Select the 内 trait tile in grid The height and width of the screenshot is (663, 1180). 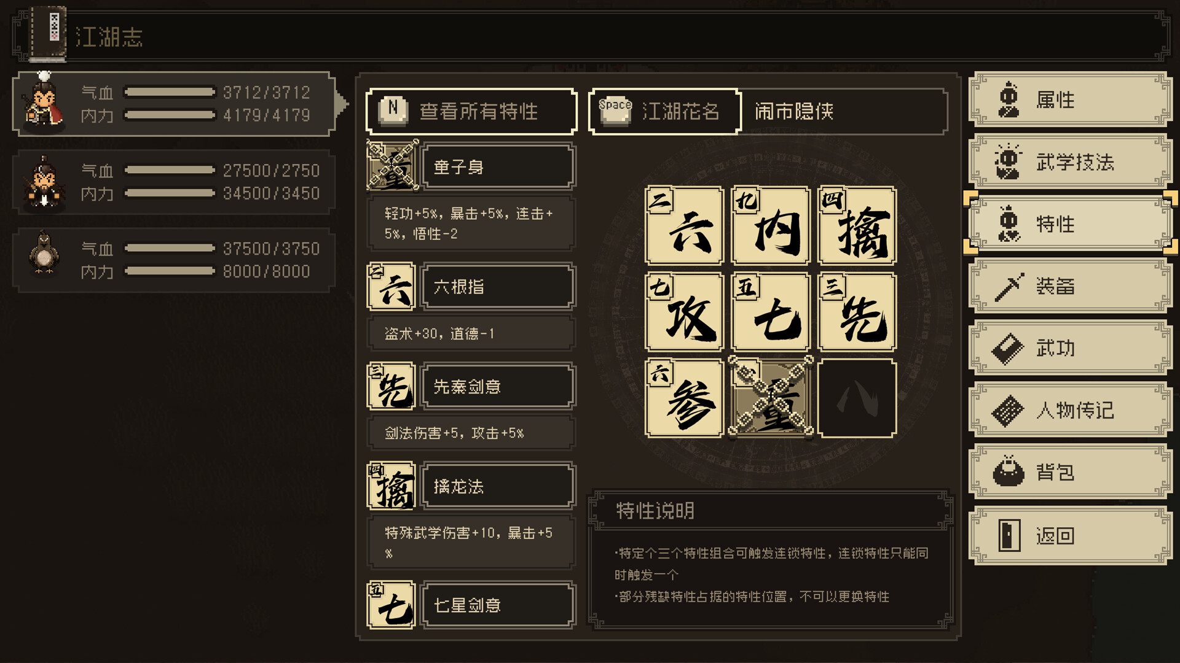[771, 225]
